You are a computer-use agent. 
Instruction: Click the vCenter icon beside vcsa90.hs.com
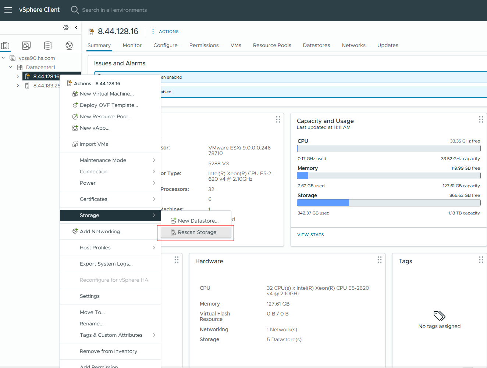pyautogui.click(x=13, y=58)
